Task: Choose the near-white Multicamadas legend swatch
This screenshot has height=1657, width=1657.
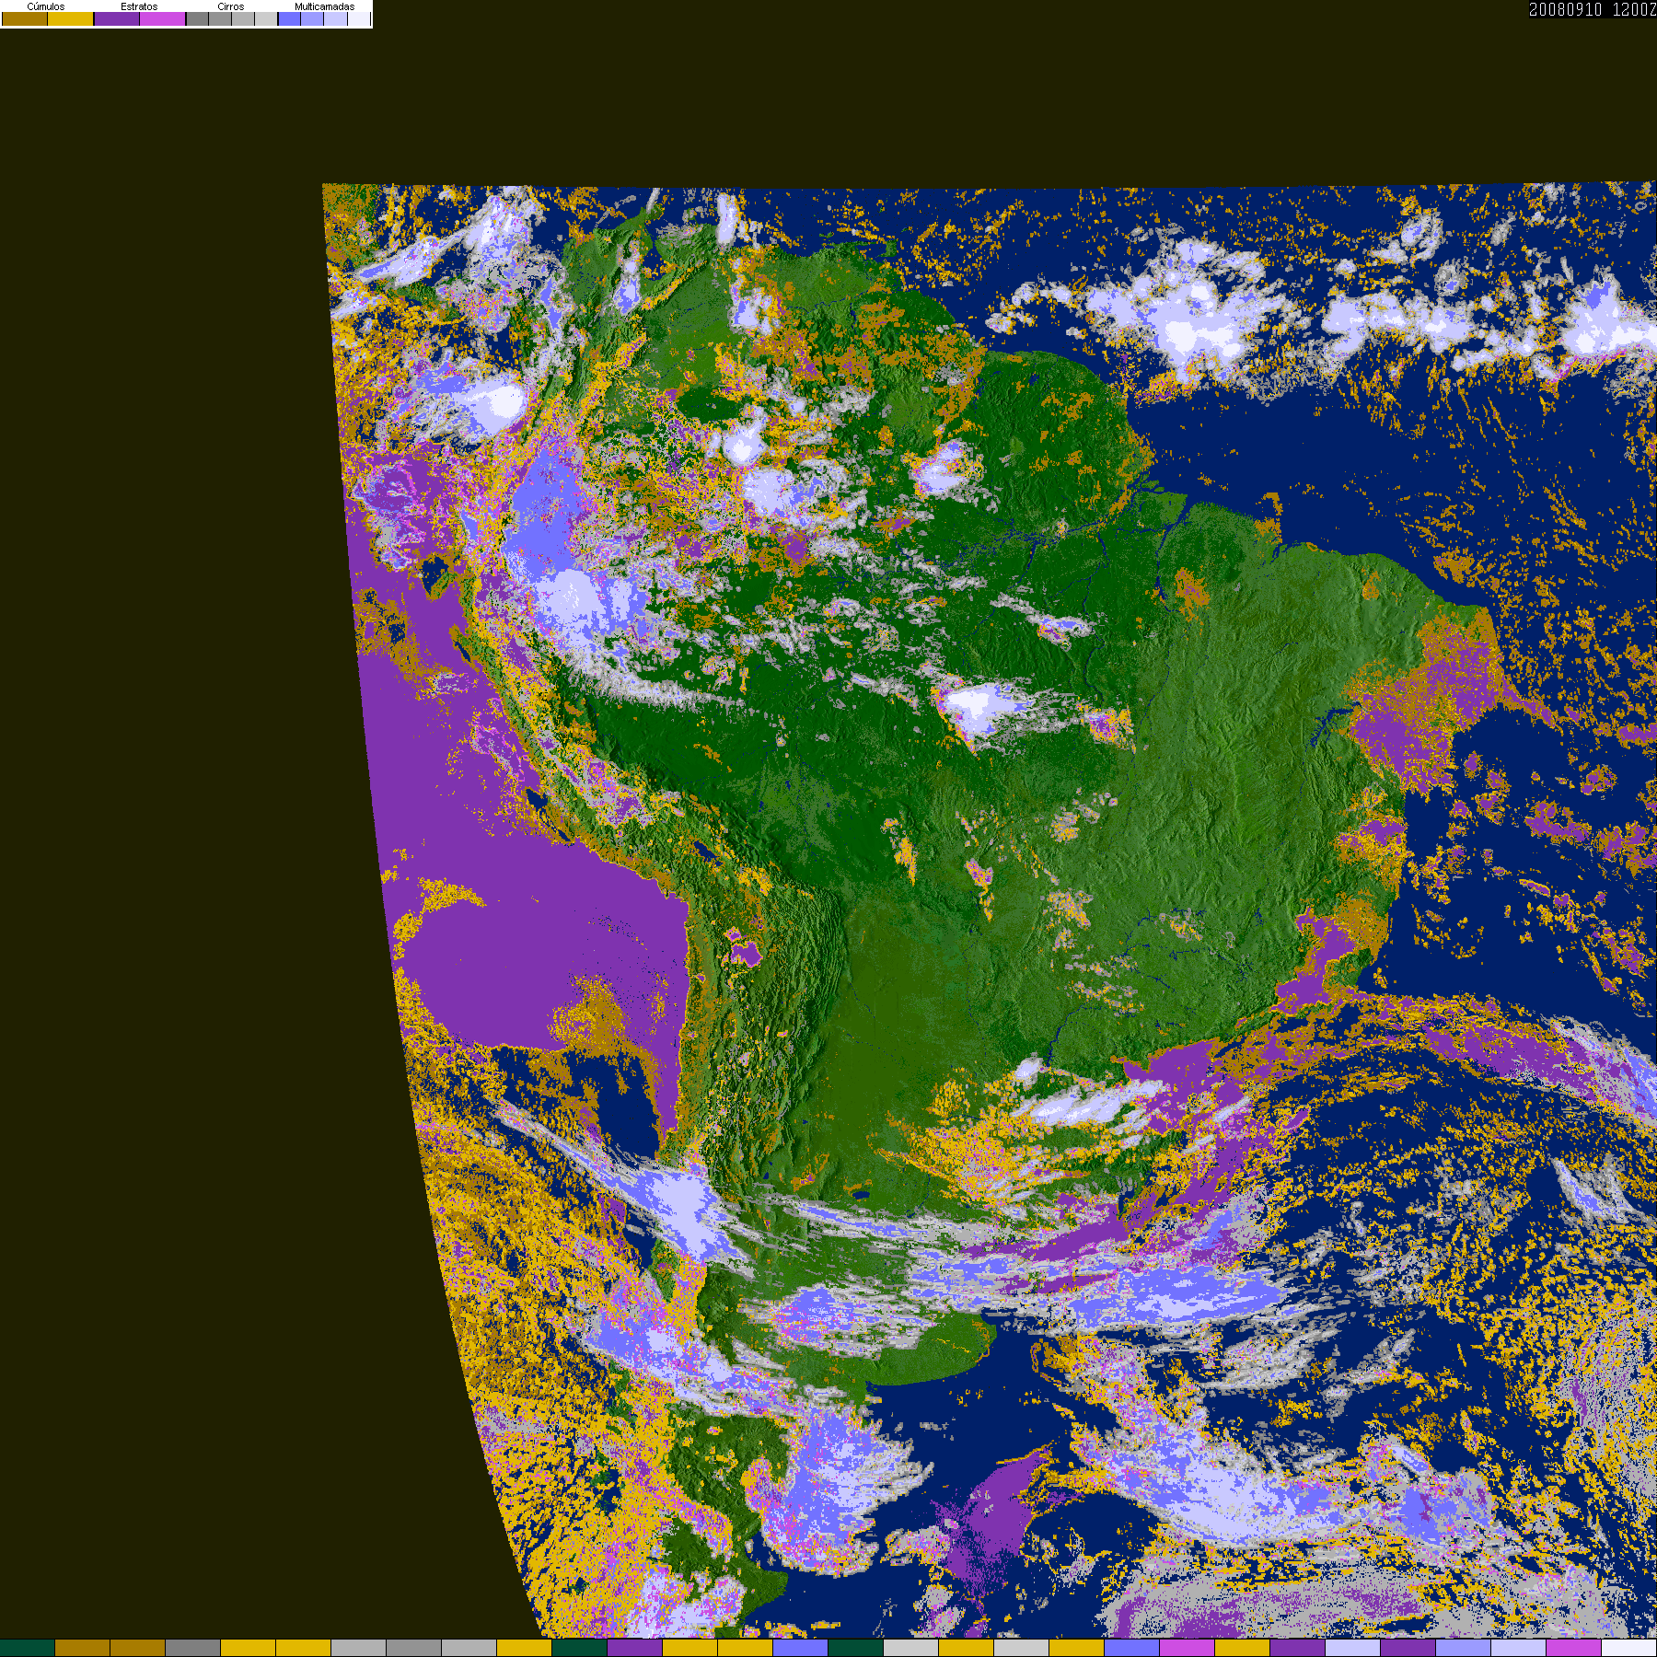Action: click(x=358, y=18)
